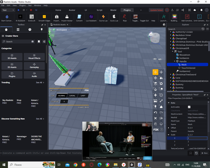Click the Visual Effects category button
210x168 pixels.
coord(34,57)
